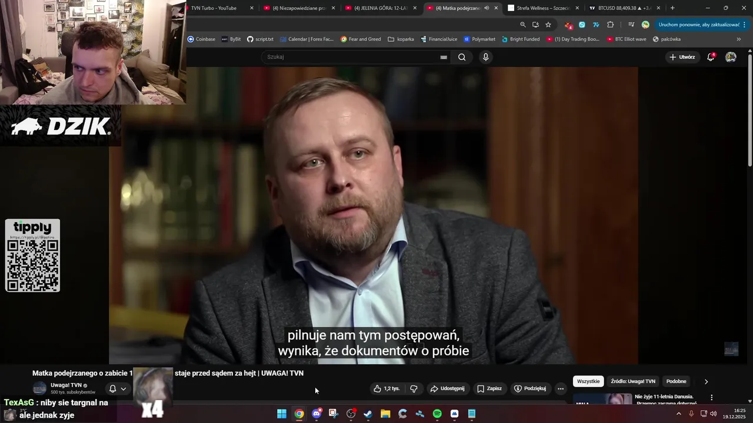Click the Utwórz create button

pos(682,57)
